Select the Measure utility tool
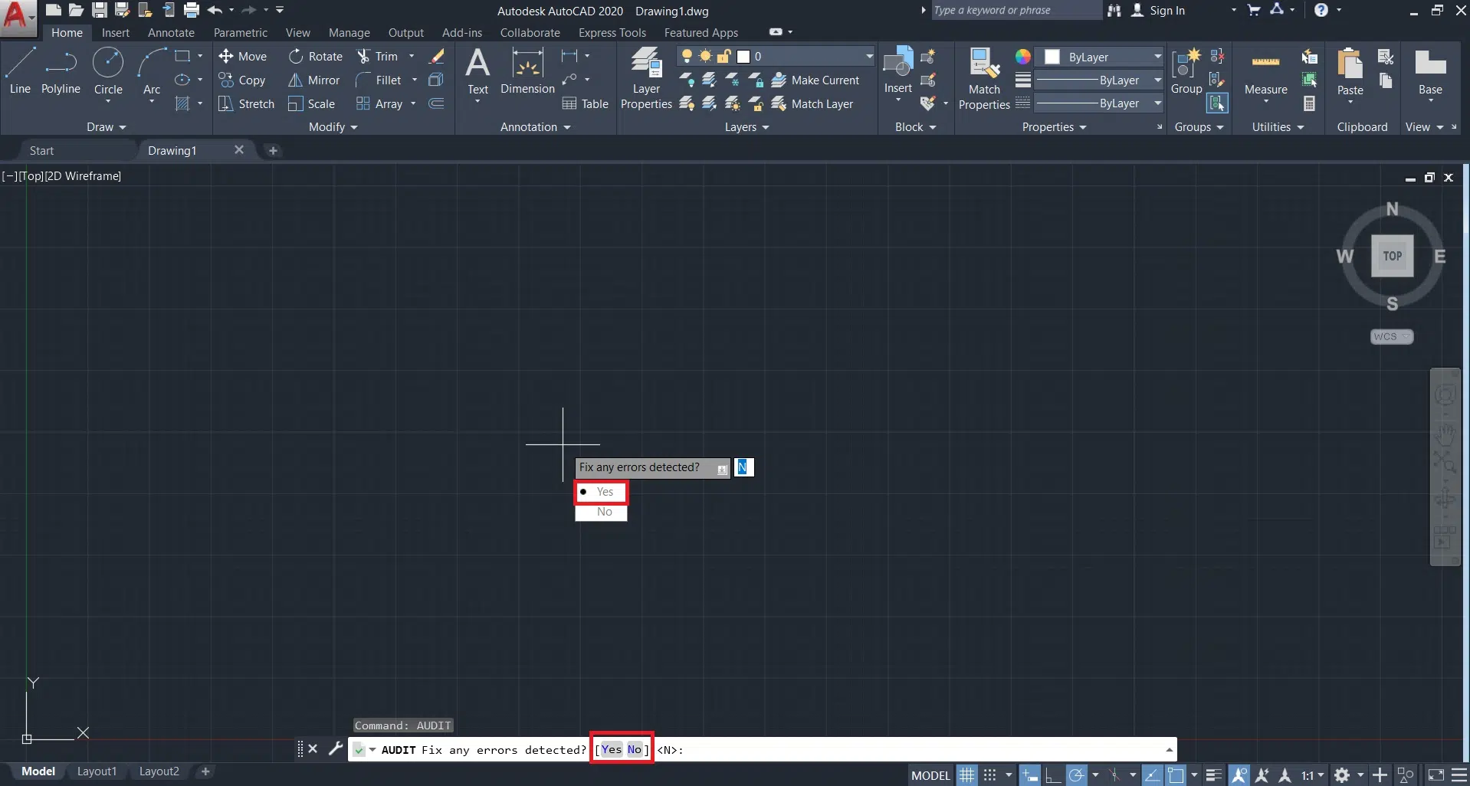The width and height of the screenshot is (1470, 786). pyautogui.click(x=1265, y=73)
